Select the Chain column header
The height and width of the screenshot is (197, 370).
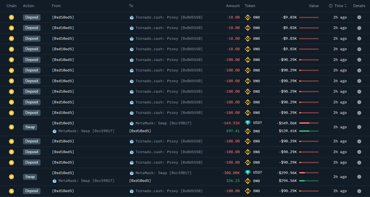tap(12, 6)
